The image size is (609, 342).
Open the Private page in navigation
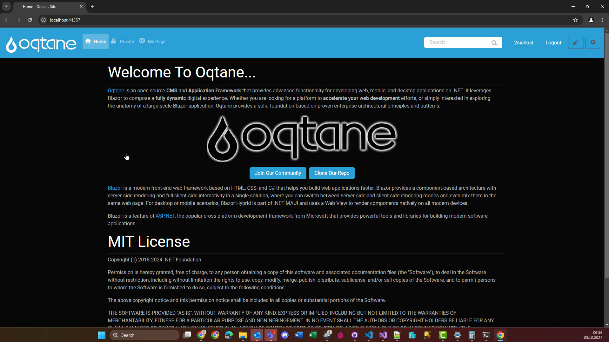click(x=123, y=42)
